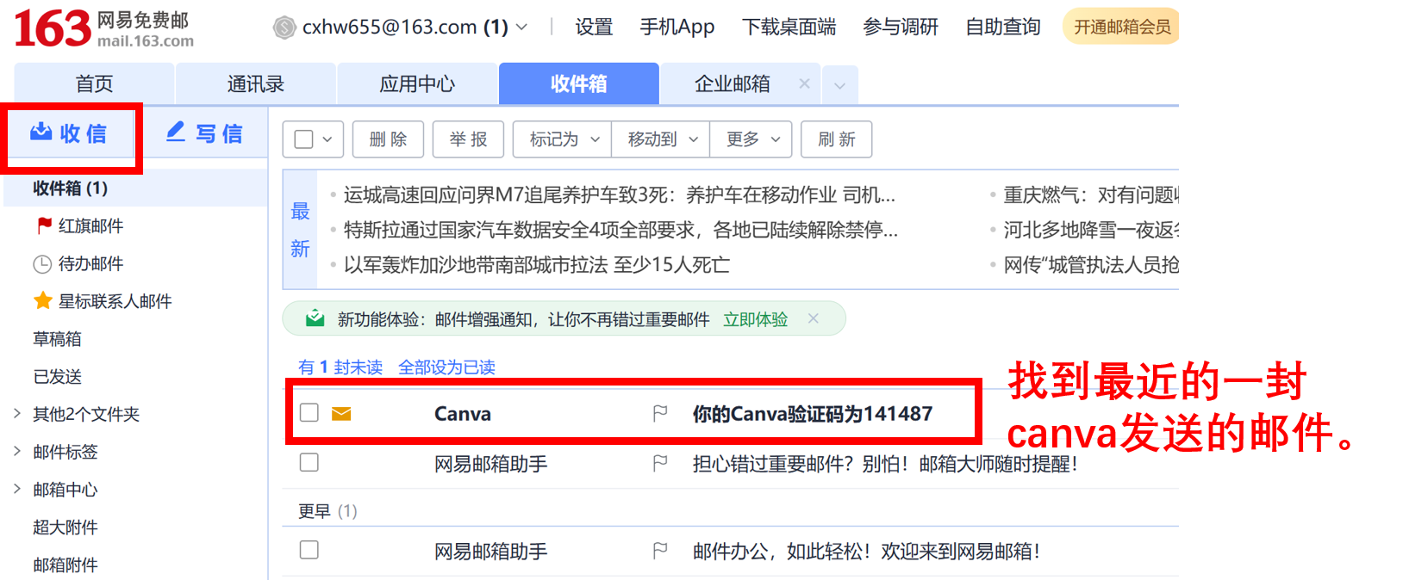Flag the Canva verification email

point(660,414)
